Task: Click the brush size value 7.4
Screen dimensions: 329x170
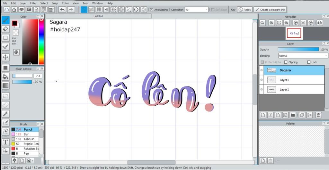Action: coord(38,76)
